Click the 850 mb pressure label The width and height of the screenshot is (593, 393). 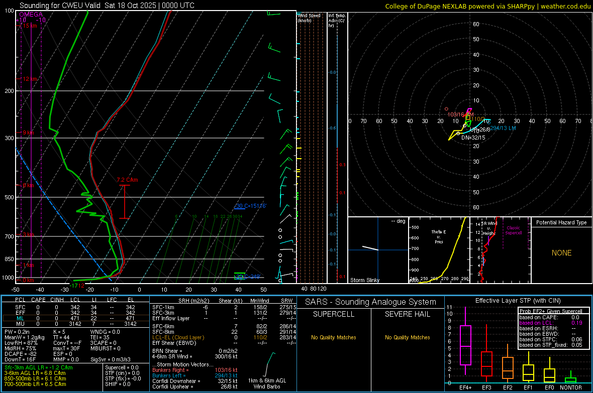pos(9,259)
